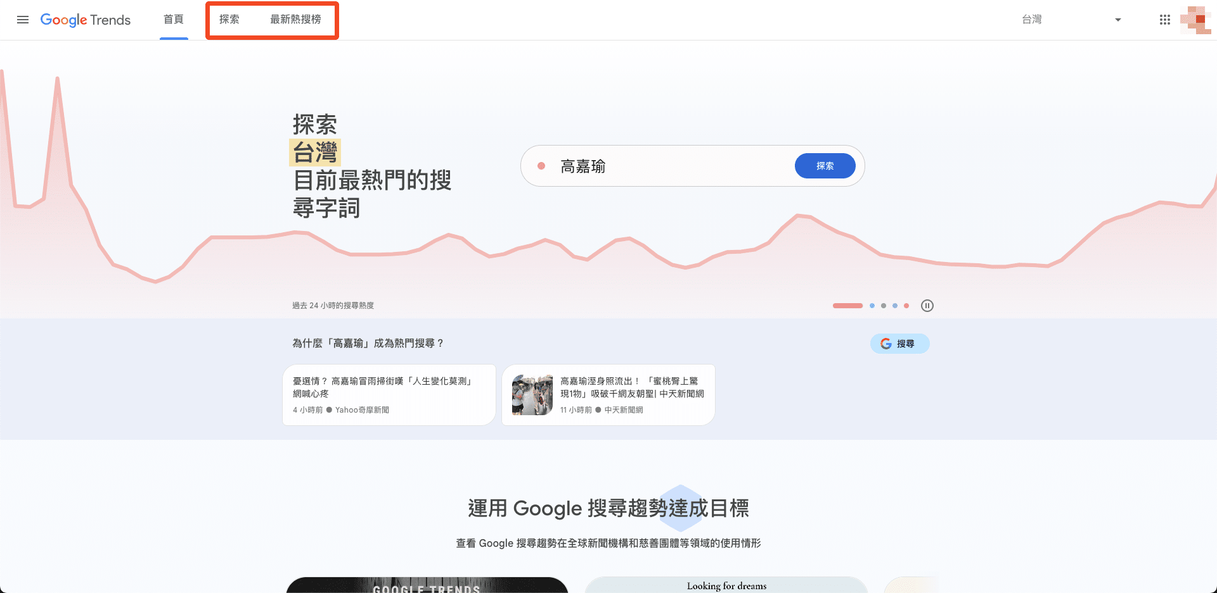The width and height of the screenshot is (1217, 593).
Task: Open the 探索 tab in navigation
Action: [x=229, y=20]
